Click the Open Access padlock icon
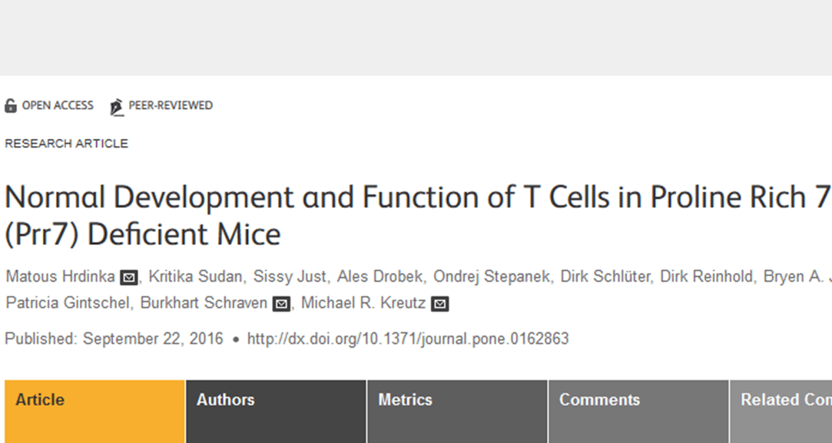The image size is (832, 443). [11, 105]
